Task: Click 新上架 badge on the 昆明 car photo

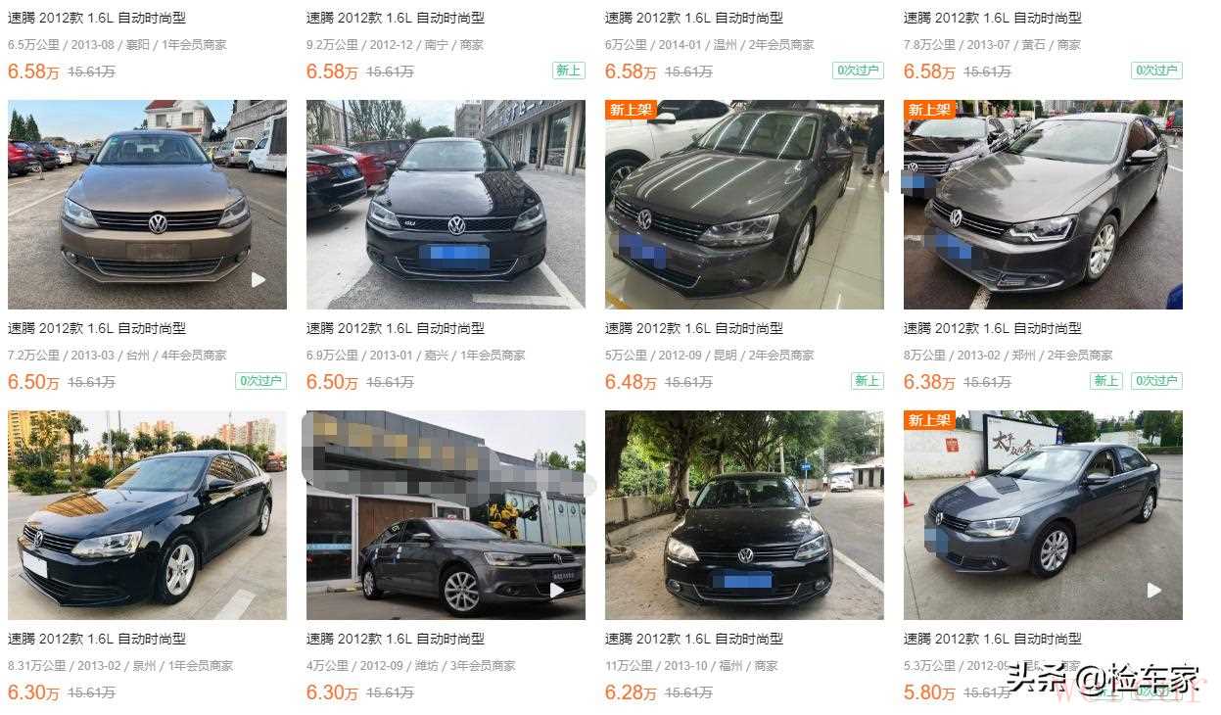Action: tap(630, 110)
